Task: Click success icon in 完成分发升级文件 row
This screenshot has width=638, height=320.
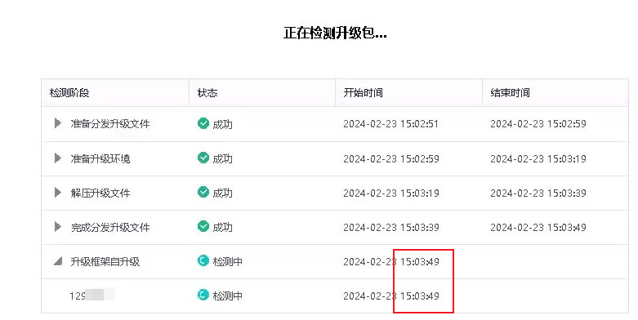Action: pos(203,226)
